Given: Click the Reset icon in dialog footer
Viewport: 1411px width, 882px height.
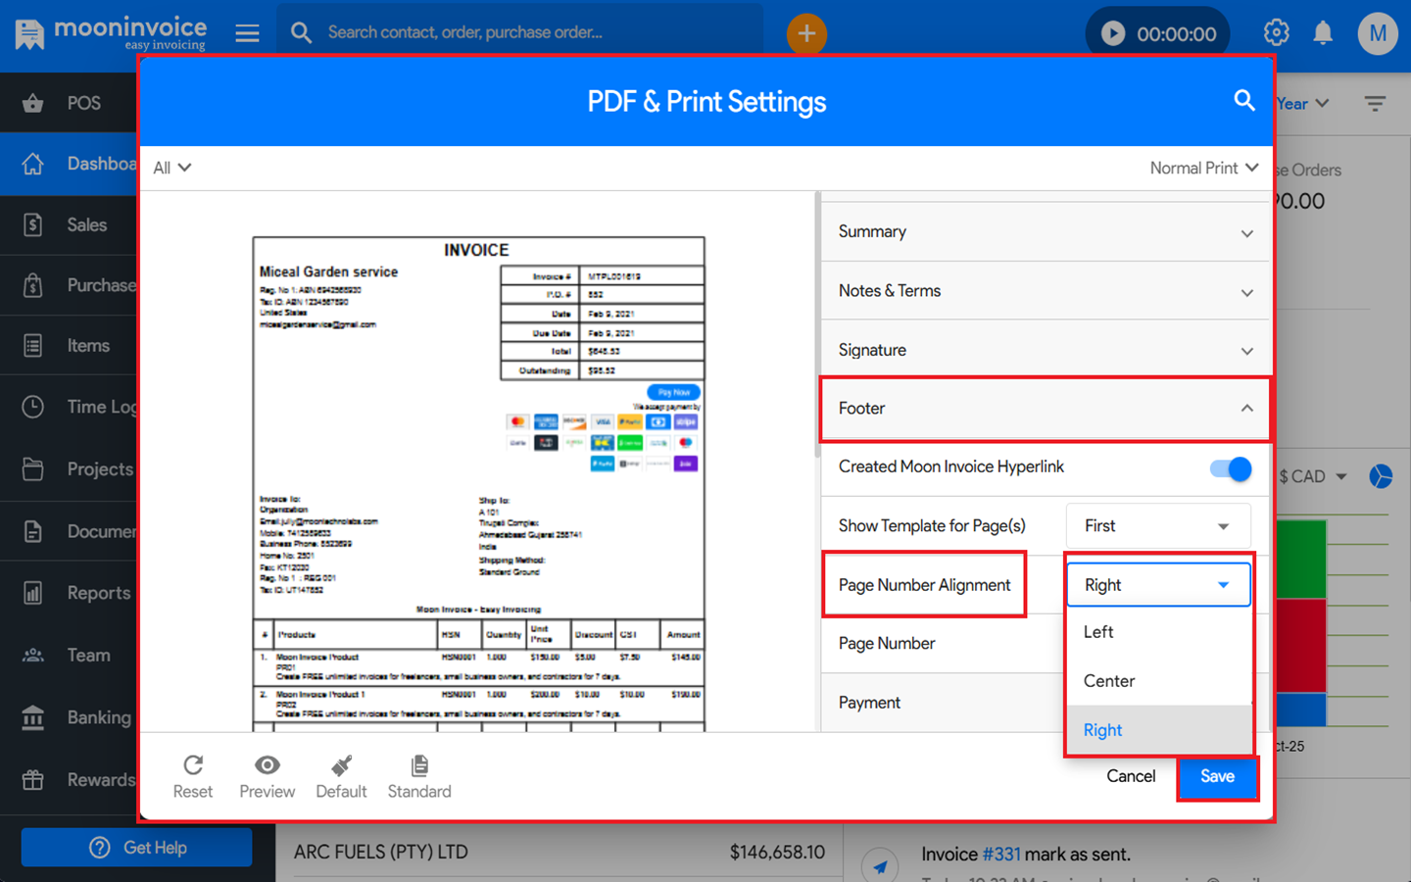Looking at the screenshot, I should pos(193,765).
